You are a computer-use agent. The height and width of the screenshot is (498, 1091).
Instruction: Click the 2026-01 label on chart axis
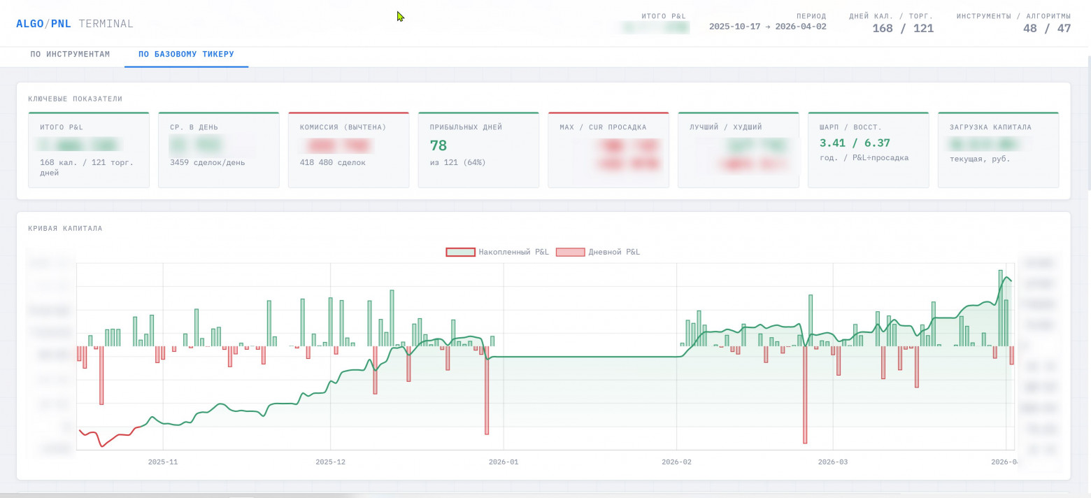coord(504,462)
